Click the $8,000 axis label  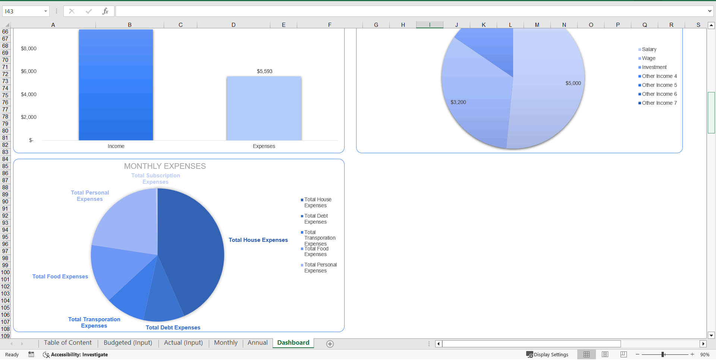(x=29, y=48)
